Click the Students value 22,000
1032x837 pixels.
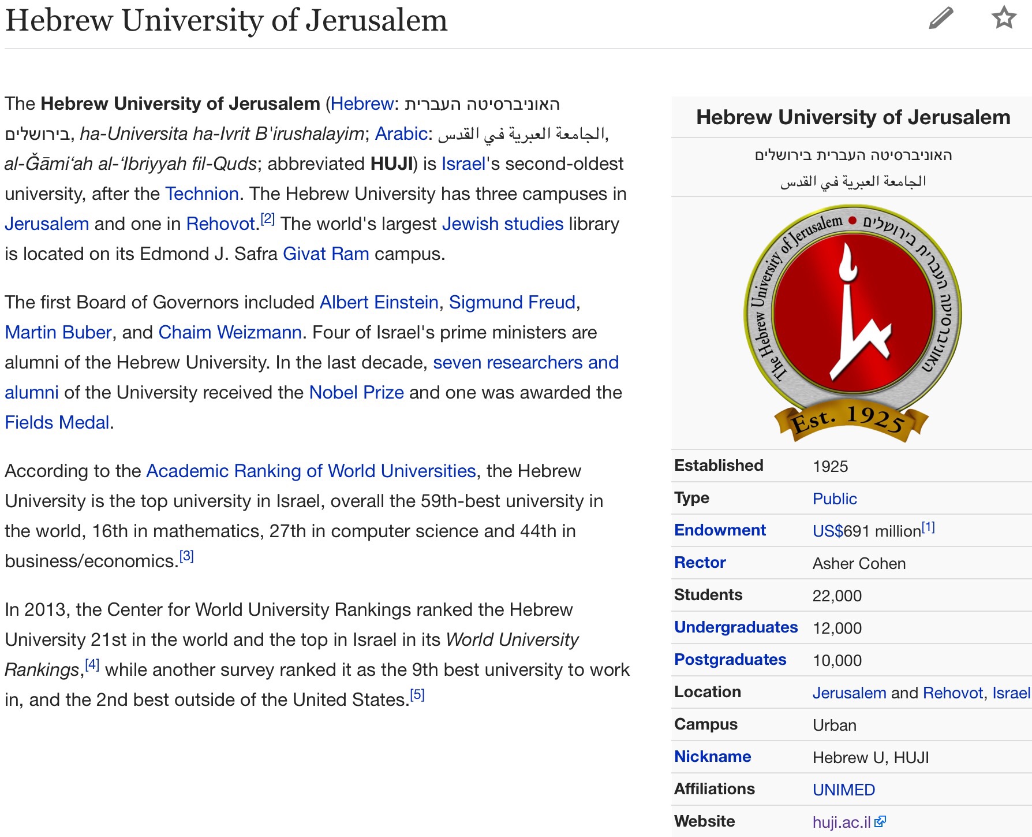click(837, 596)
